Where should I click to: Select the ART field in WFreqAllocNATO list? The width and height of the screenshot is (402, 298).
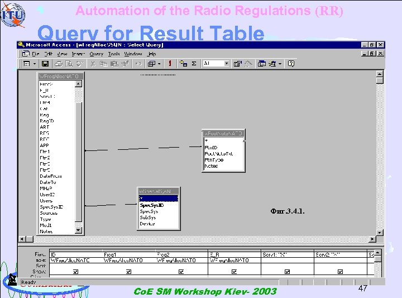coord(44,127)
